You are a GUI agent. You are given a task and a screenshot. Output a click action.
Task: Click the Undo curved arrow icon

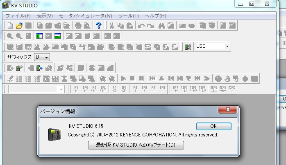point(141,26)
